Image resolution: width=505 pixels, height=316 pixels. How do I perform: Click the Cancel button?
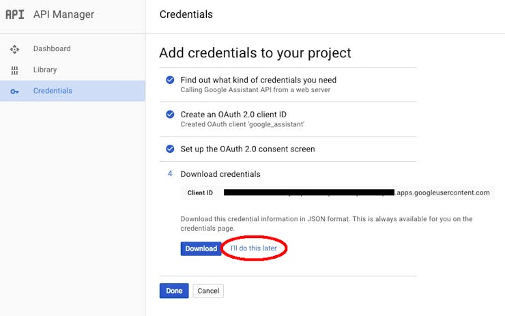208,291
